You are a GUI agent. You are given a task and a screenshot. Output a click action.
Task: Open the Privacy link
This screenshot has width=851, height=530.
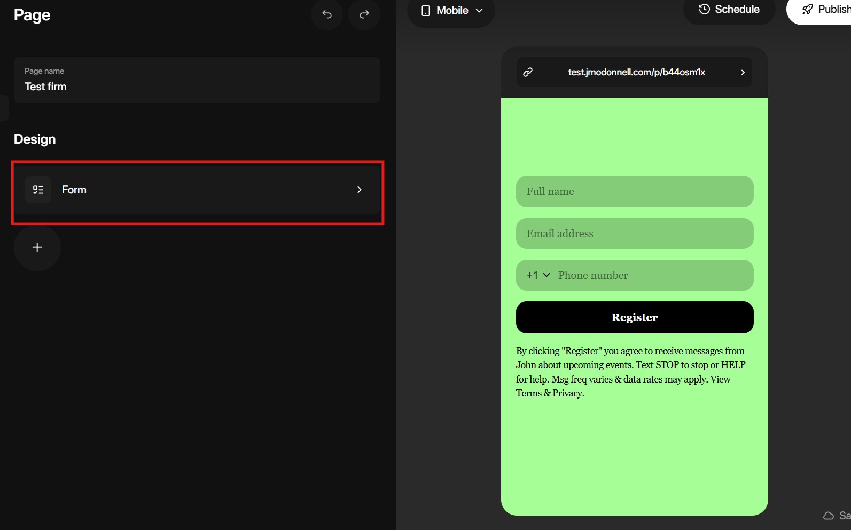(x=567, y=393)
